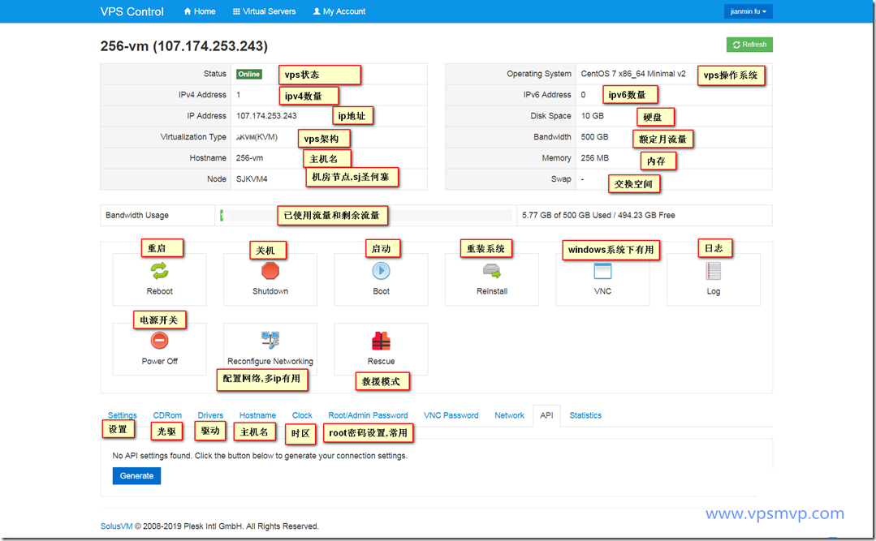876x541 pixels.
Task: Enter Rescue mode
Action: click(x=381, y=341)
